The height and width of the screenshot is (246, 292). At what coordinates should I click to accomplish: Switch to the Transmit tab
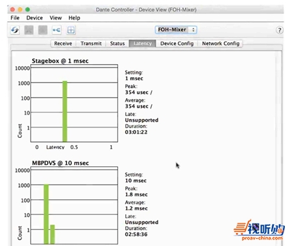click(x=91, y=43)
